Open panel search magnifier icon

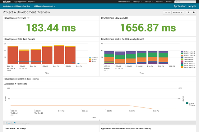(x=6, y=123)
